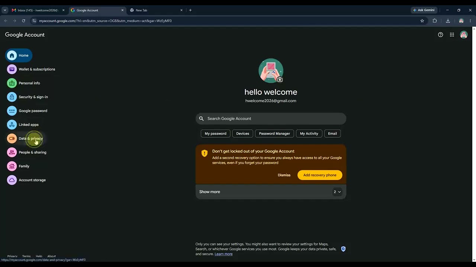Image resolution: width=476 pixels, height=267 pixels.
Task: Bookmark this page with the star icon
Action: [422, 21]
